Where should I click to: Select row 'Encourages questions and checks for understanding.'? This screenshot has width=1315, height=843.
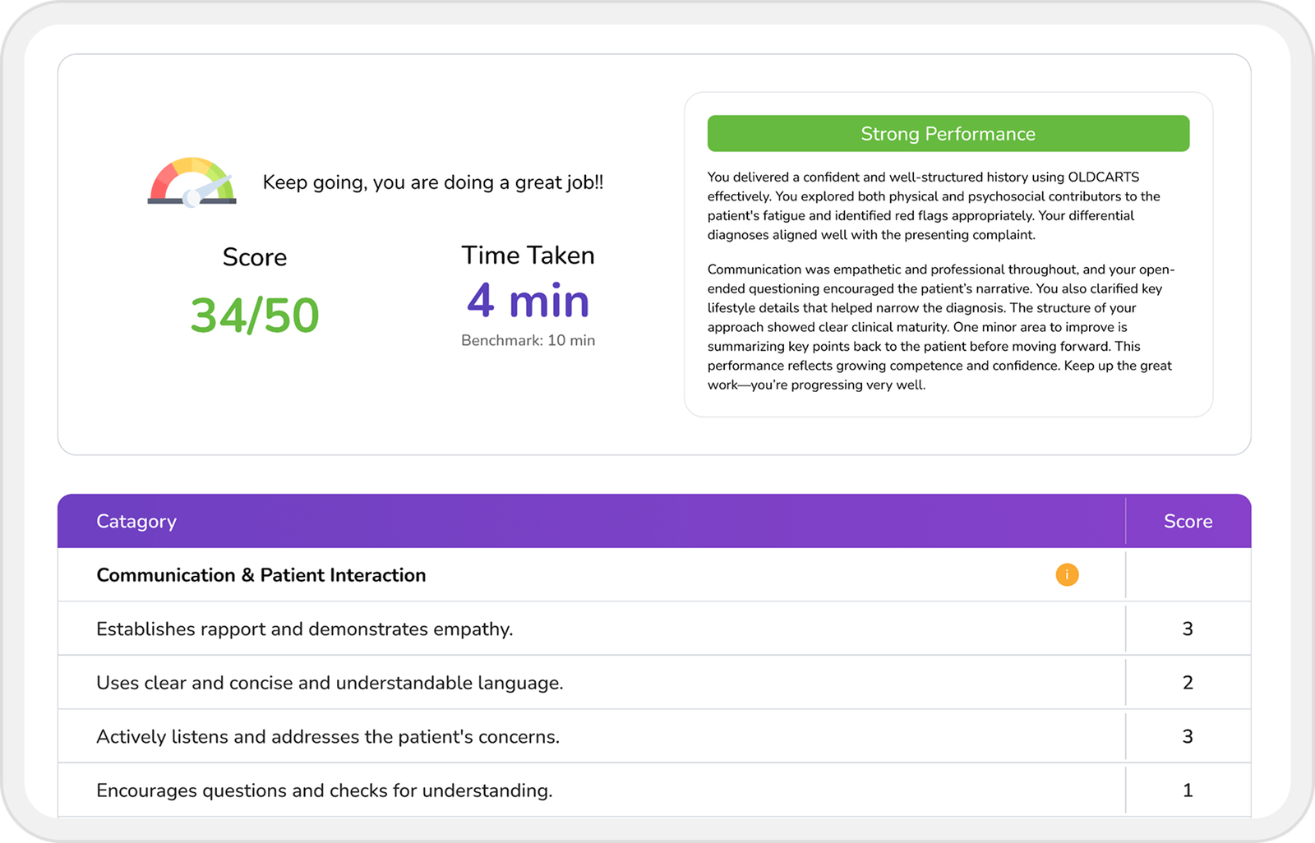click(x=654, y=790)
